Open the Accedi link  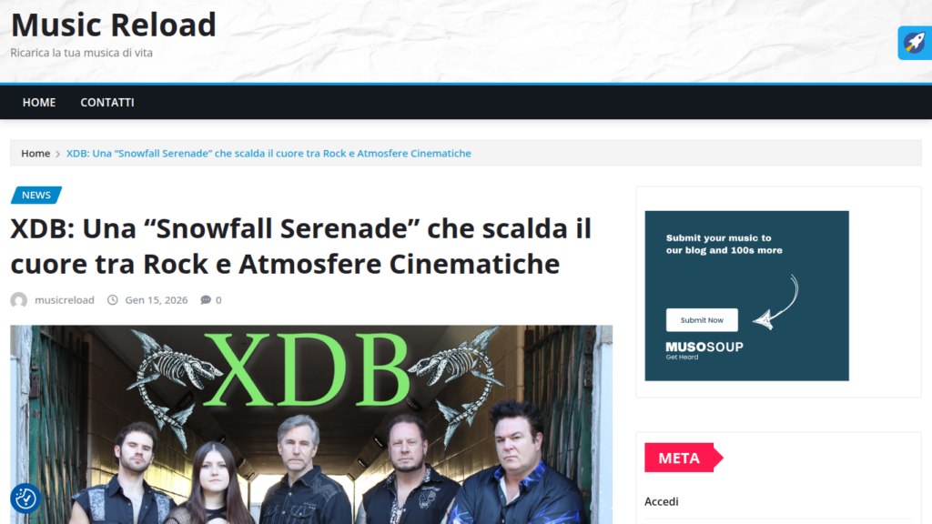(662, 501)
